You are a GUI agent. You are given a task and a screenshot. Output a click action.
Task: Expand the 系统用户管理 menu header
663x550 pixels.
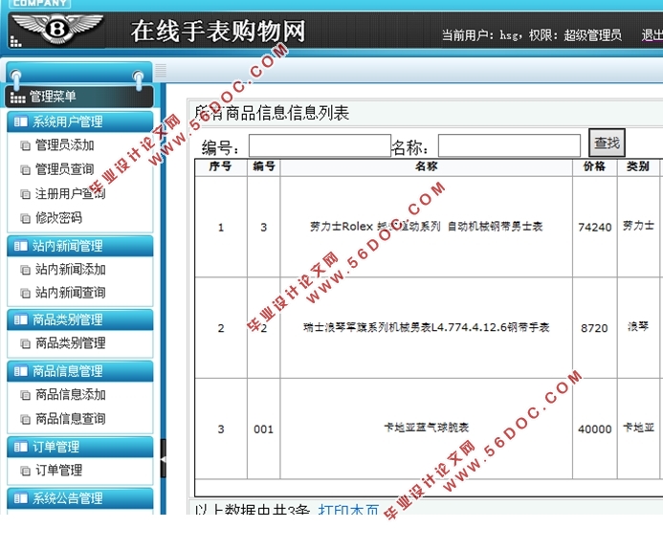[79, 121]
